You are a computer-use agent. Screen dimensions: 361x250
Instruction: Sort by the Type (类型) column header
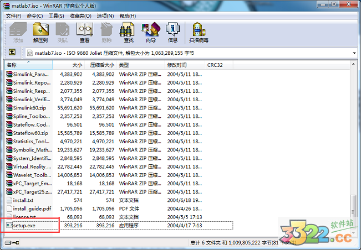141,65
